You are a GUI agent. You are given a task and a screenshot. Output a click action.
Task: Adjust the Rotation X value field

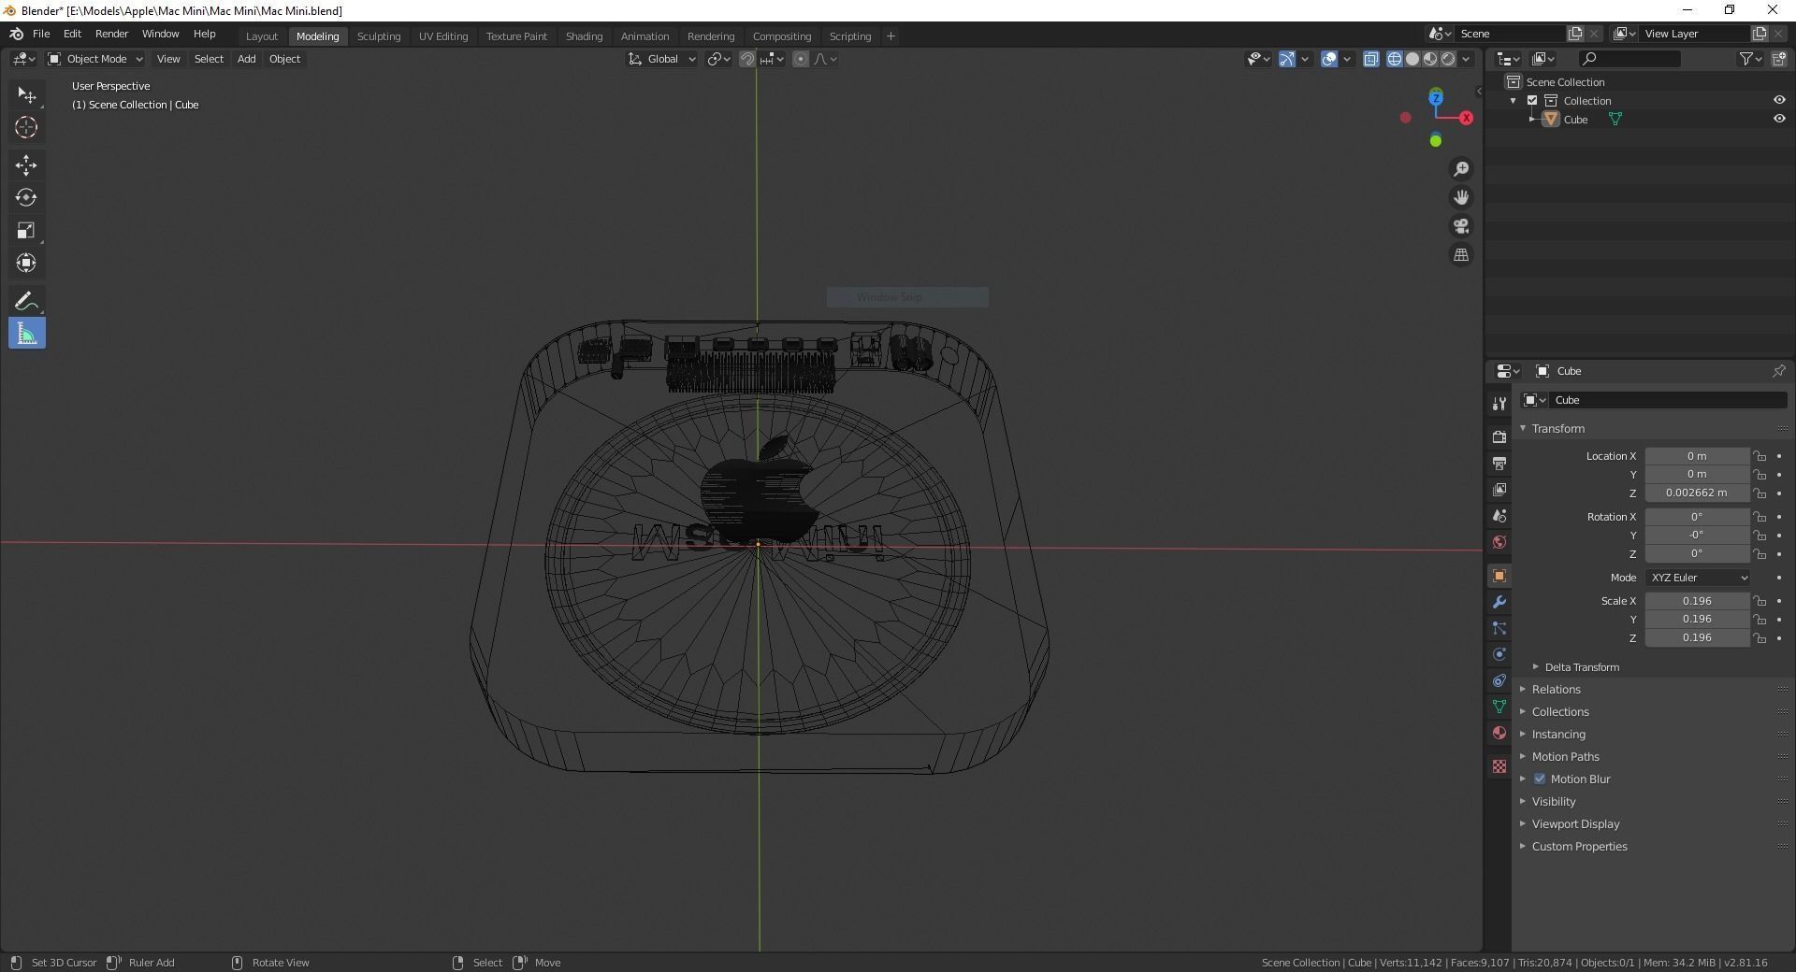[x=1697, y=517]
